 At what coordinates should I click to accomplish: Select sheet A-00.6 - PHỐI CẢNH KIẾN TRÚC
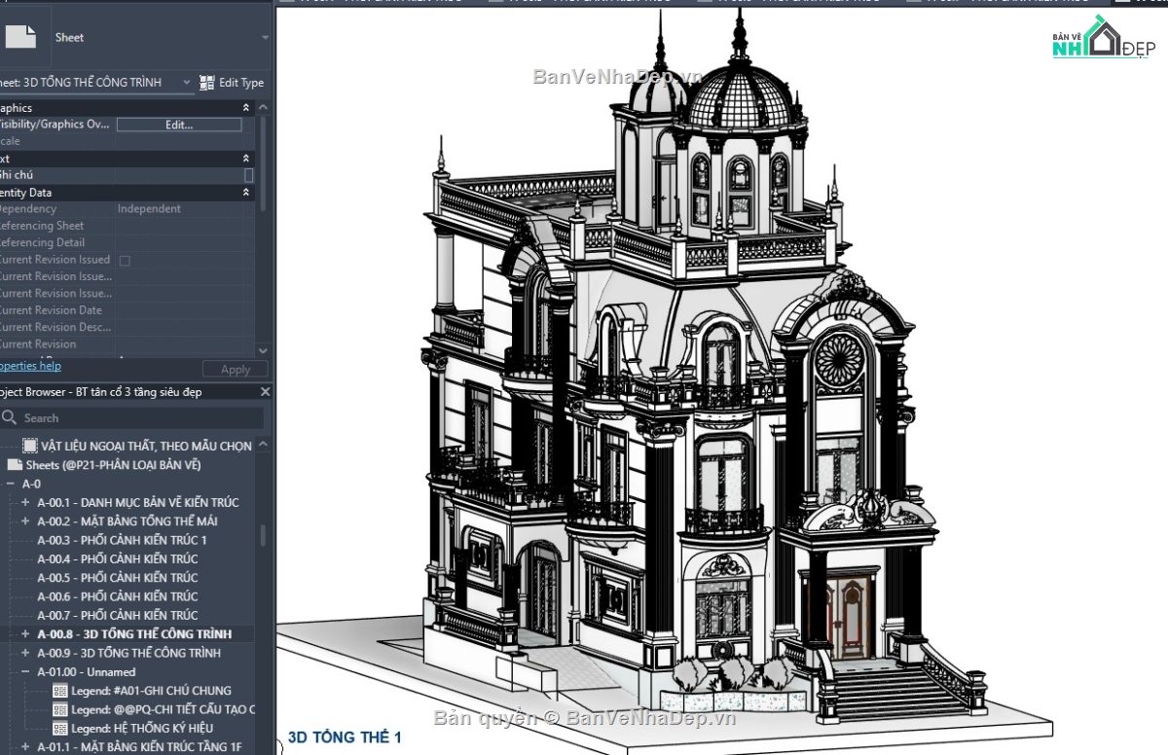point(117,596)
